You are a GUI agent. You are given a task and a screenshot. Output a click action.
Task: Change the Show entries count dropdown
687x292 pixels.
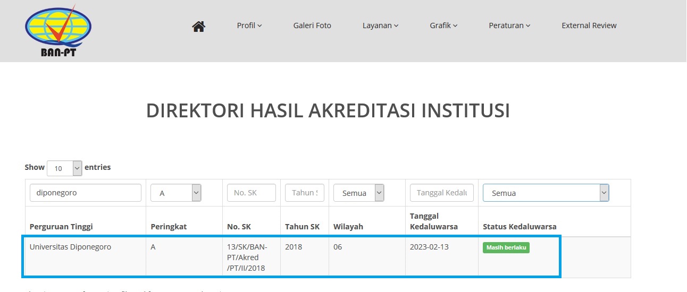tap(64, 168)
